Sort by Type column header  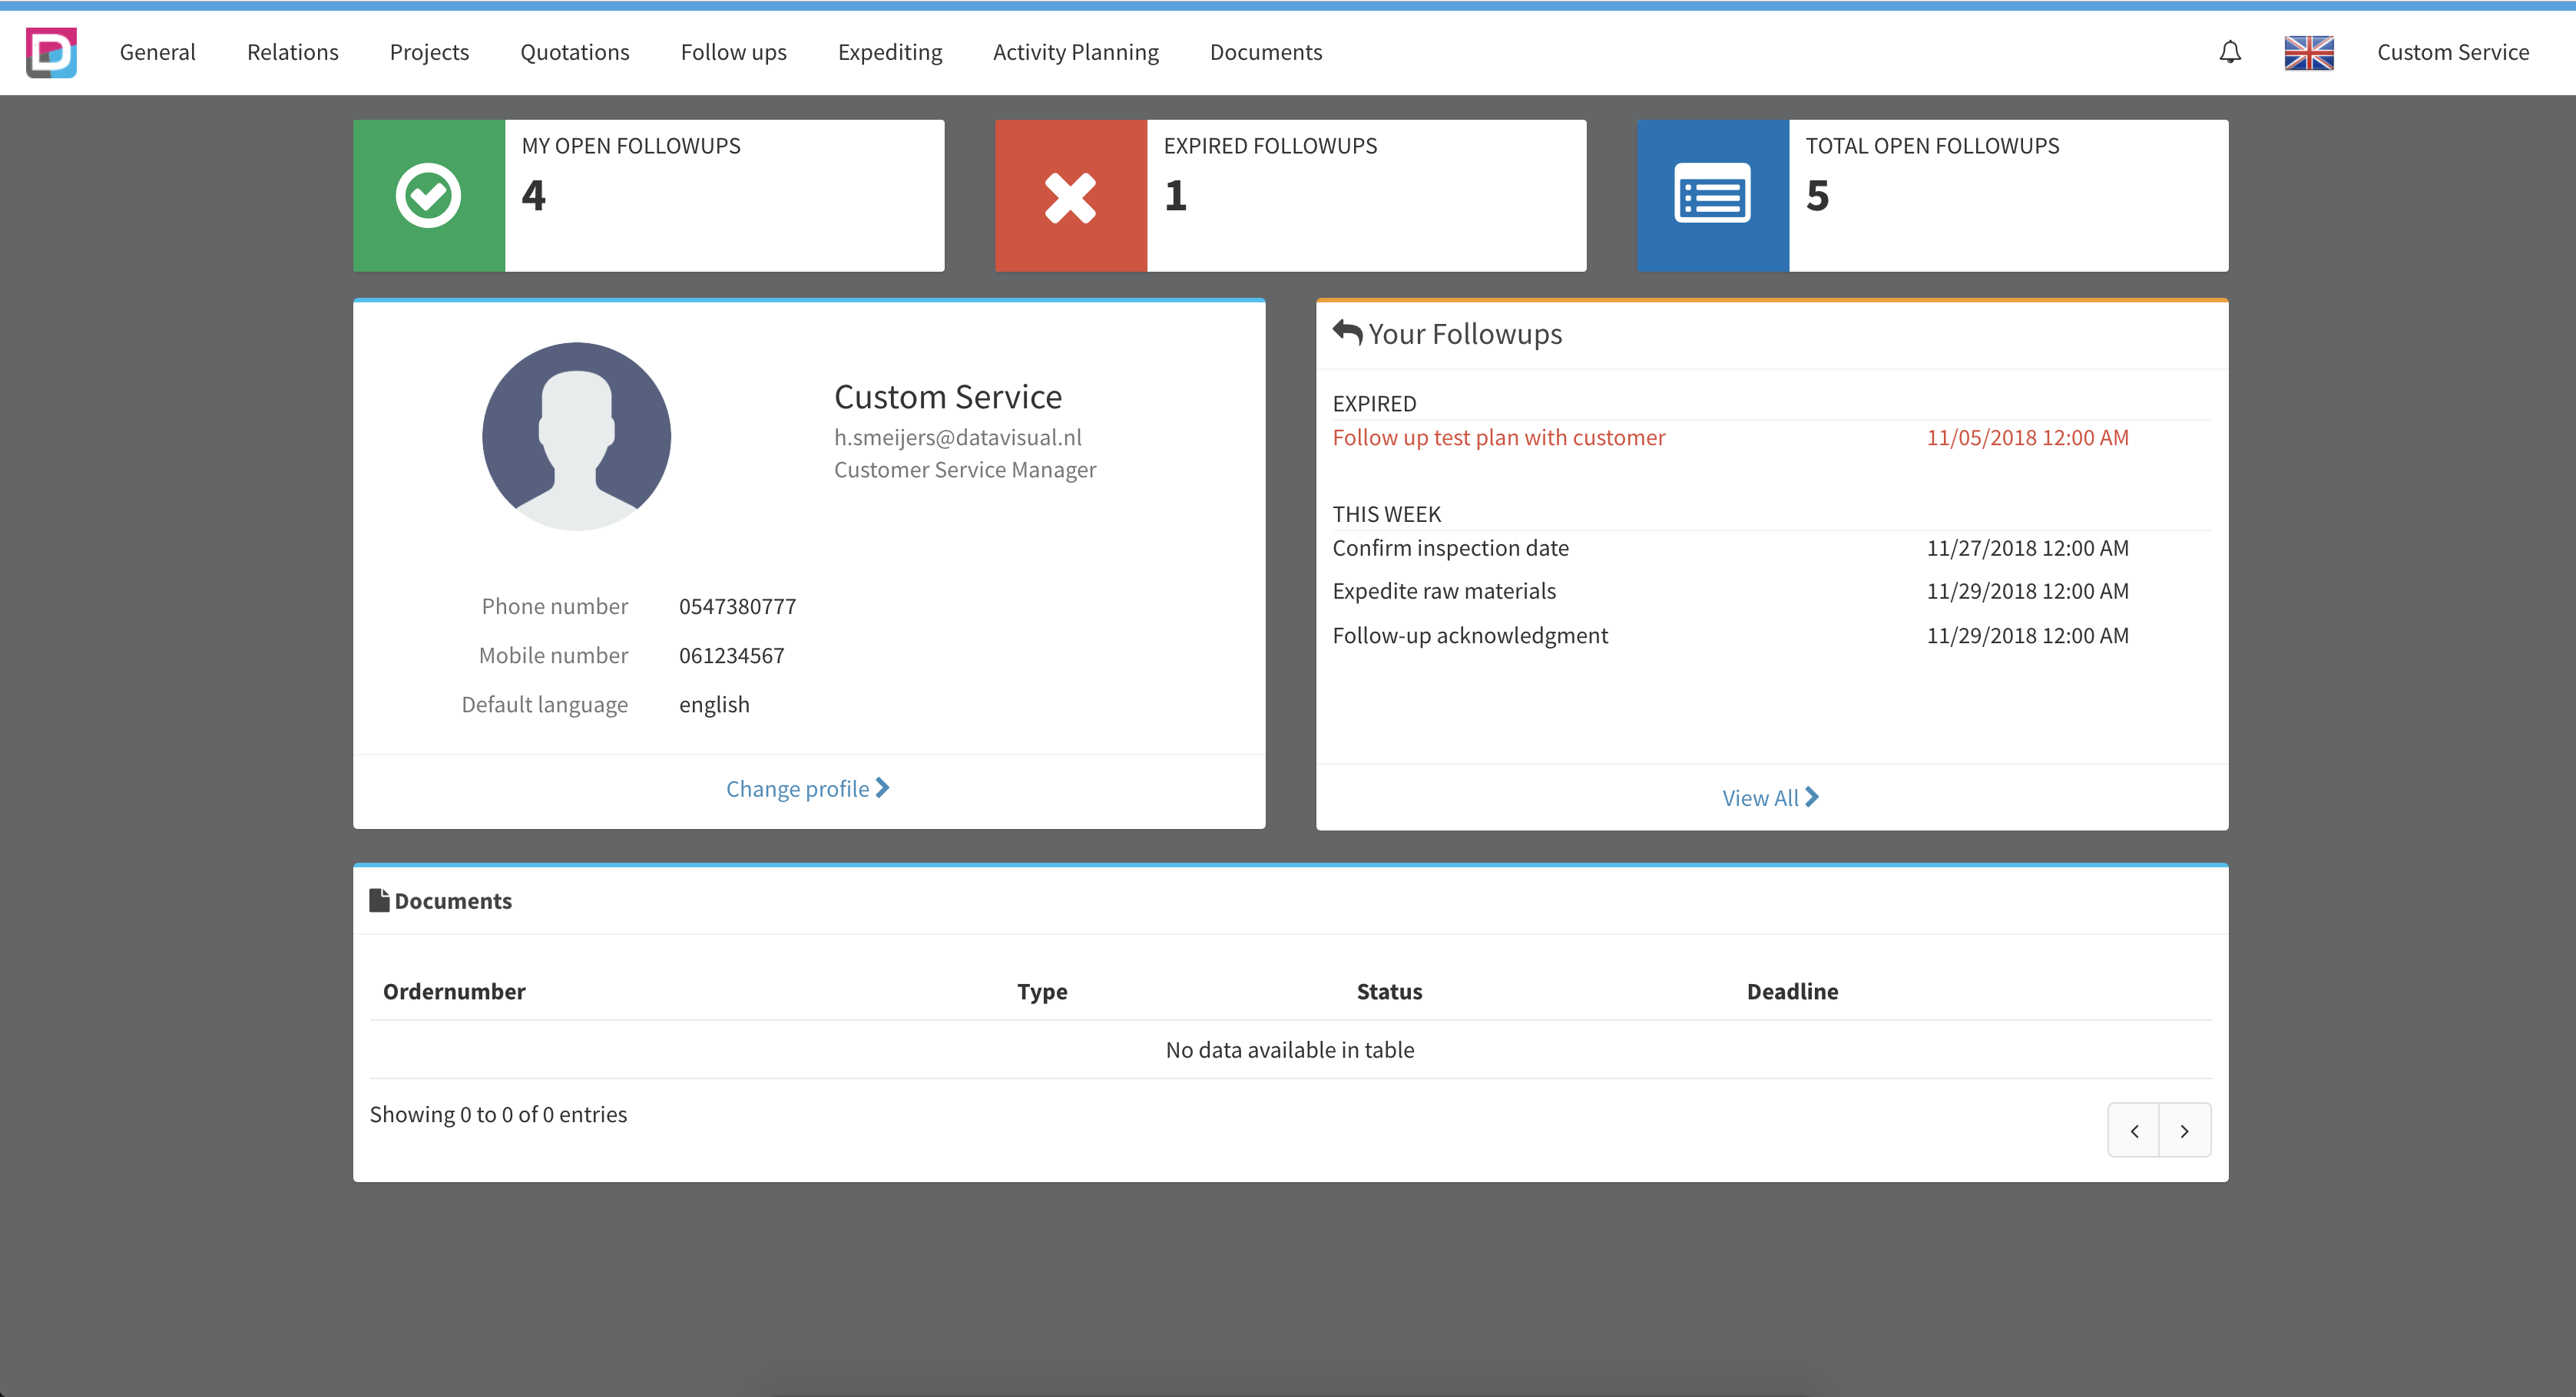coord(1042,991)
